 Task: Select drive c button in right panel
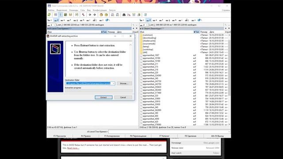[142, 20]
